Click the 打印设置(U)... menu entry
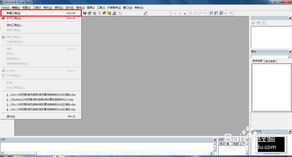The width and height of the screenshot is (292, 157). [41, 76]
